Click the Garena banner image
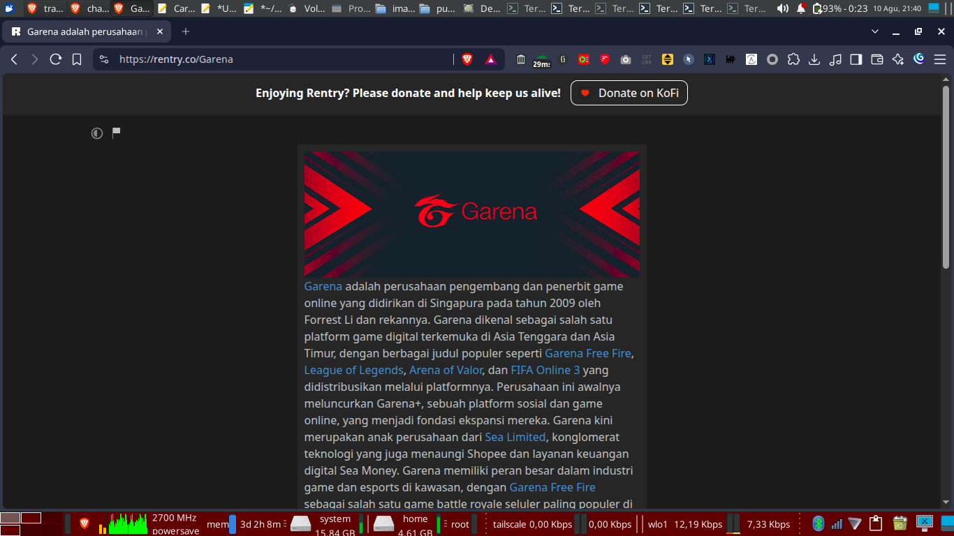 472,215
